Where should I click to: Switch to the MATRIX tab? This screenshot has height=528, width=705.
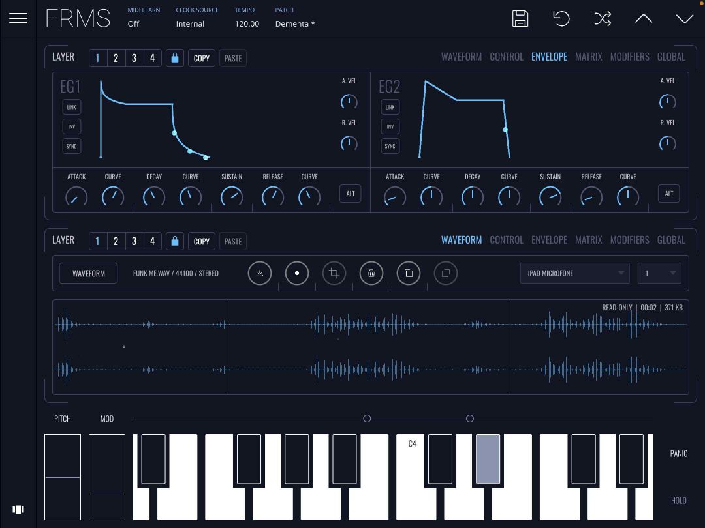(x=588, y=57)
